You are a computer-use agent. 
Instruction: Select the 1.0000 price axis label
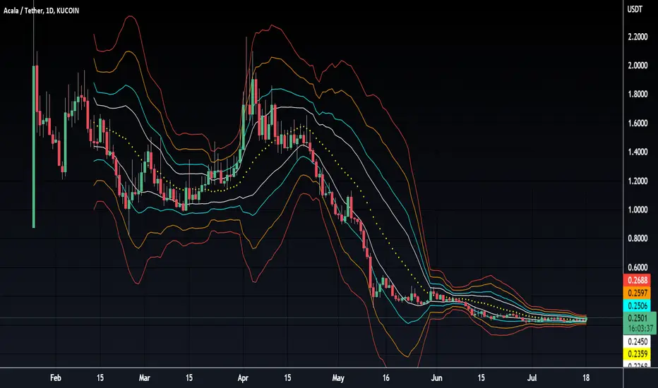[638, 210]
